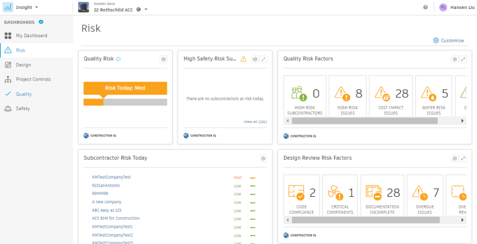Select Project Controls in sidebar
The height and width of the screenshot is (244, 477).
pyautogui.click(x=34, y=80)
